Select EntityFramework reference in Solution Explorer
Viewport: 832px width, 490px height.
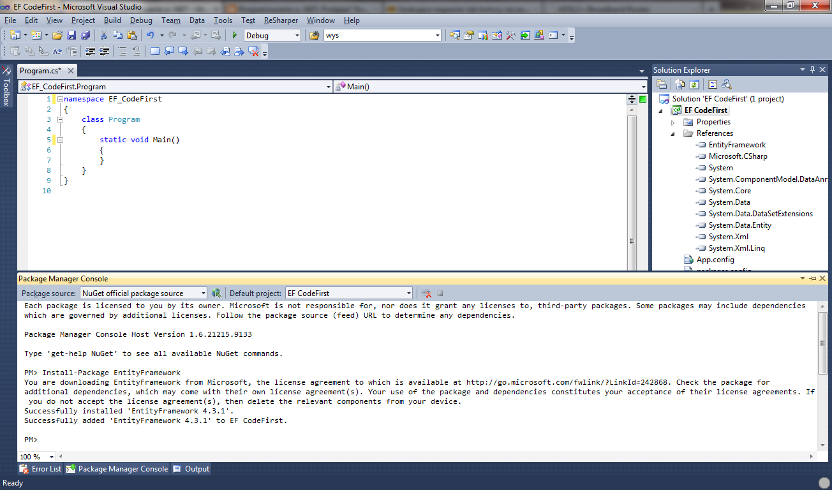click(x=737, y=145)
